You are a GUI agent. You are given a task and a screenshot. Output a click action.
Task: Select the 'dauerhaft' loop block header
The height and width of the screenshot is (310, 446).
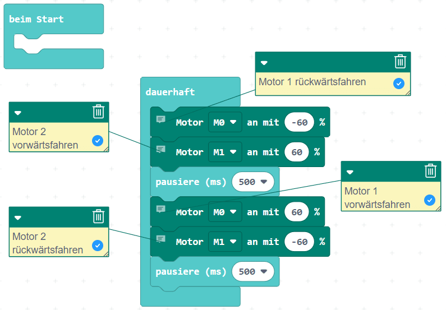pos(170,92)
